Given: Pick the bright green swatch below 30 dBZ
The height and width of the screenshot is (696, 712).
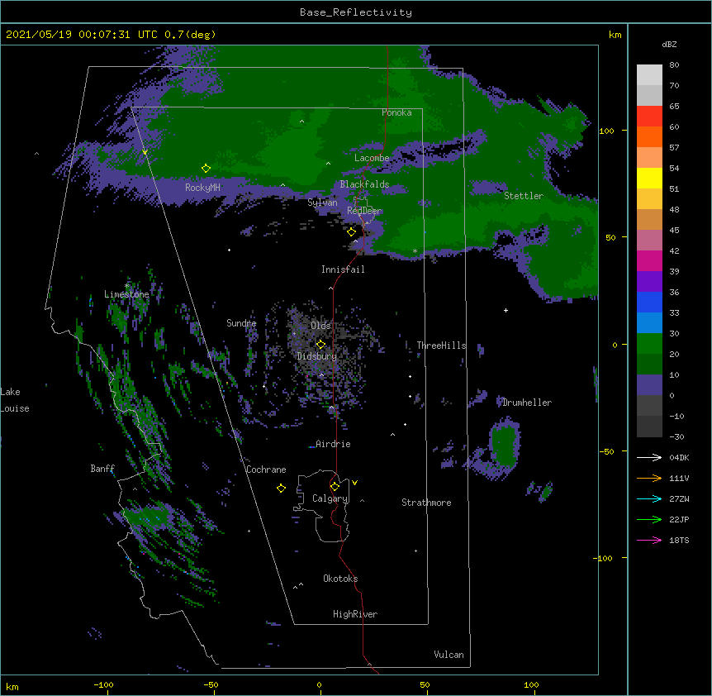Looking at the screenshot, I should pos(649,344).
